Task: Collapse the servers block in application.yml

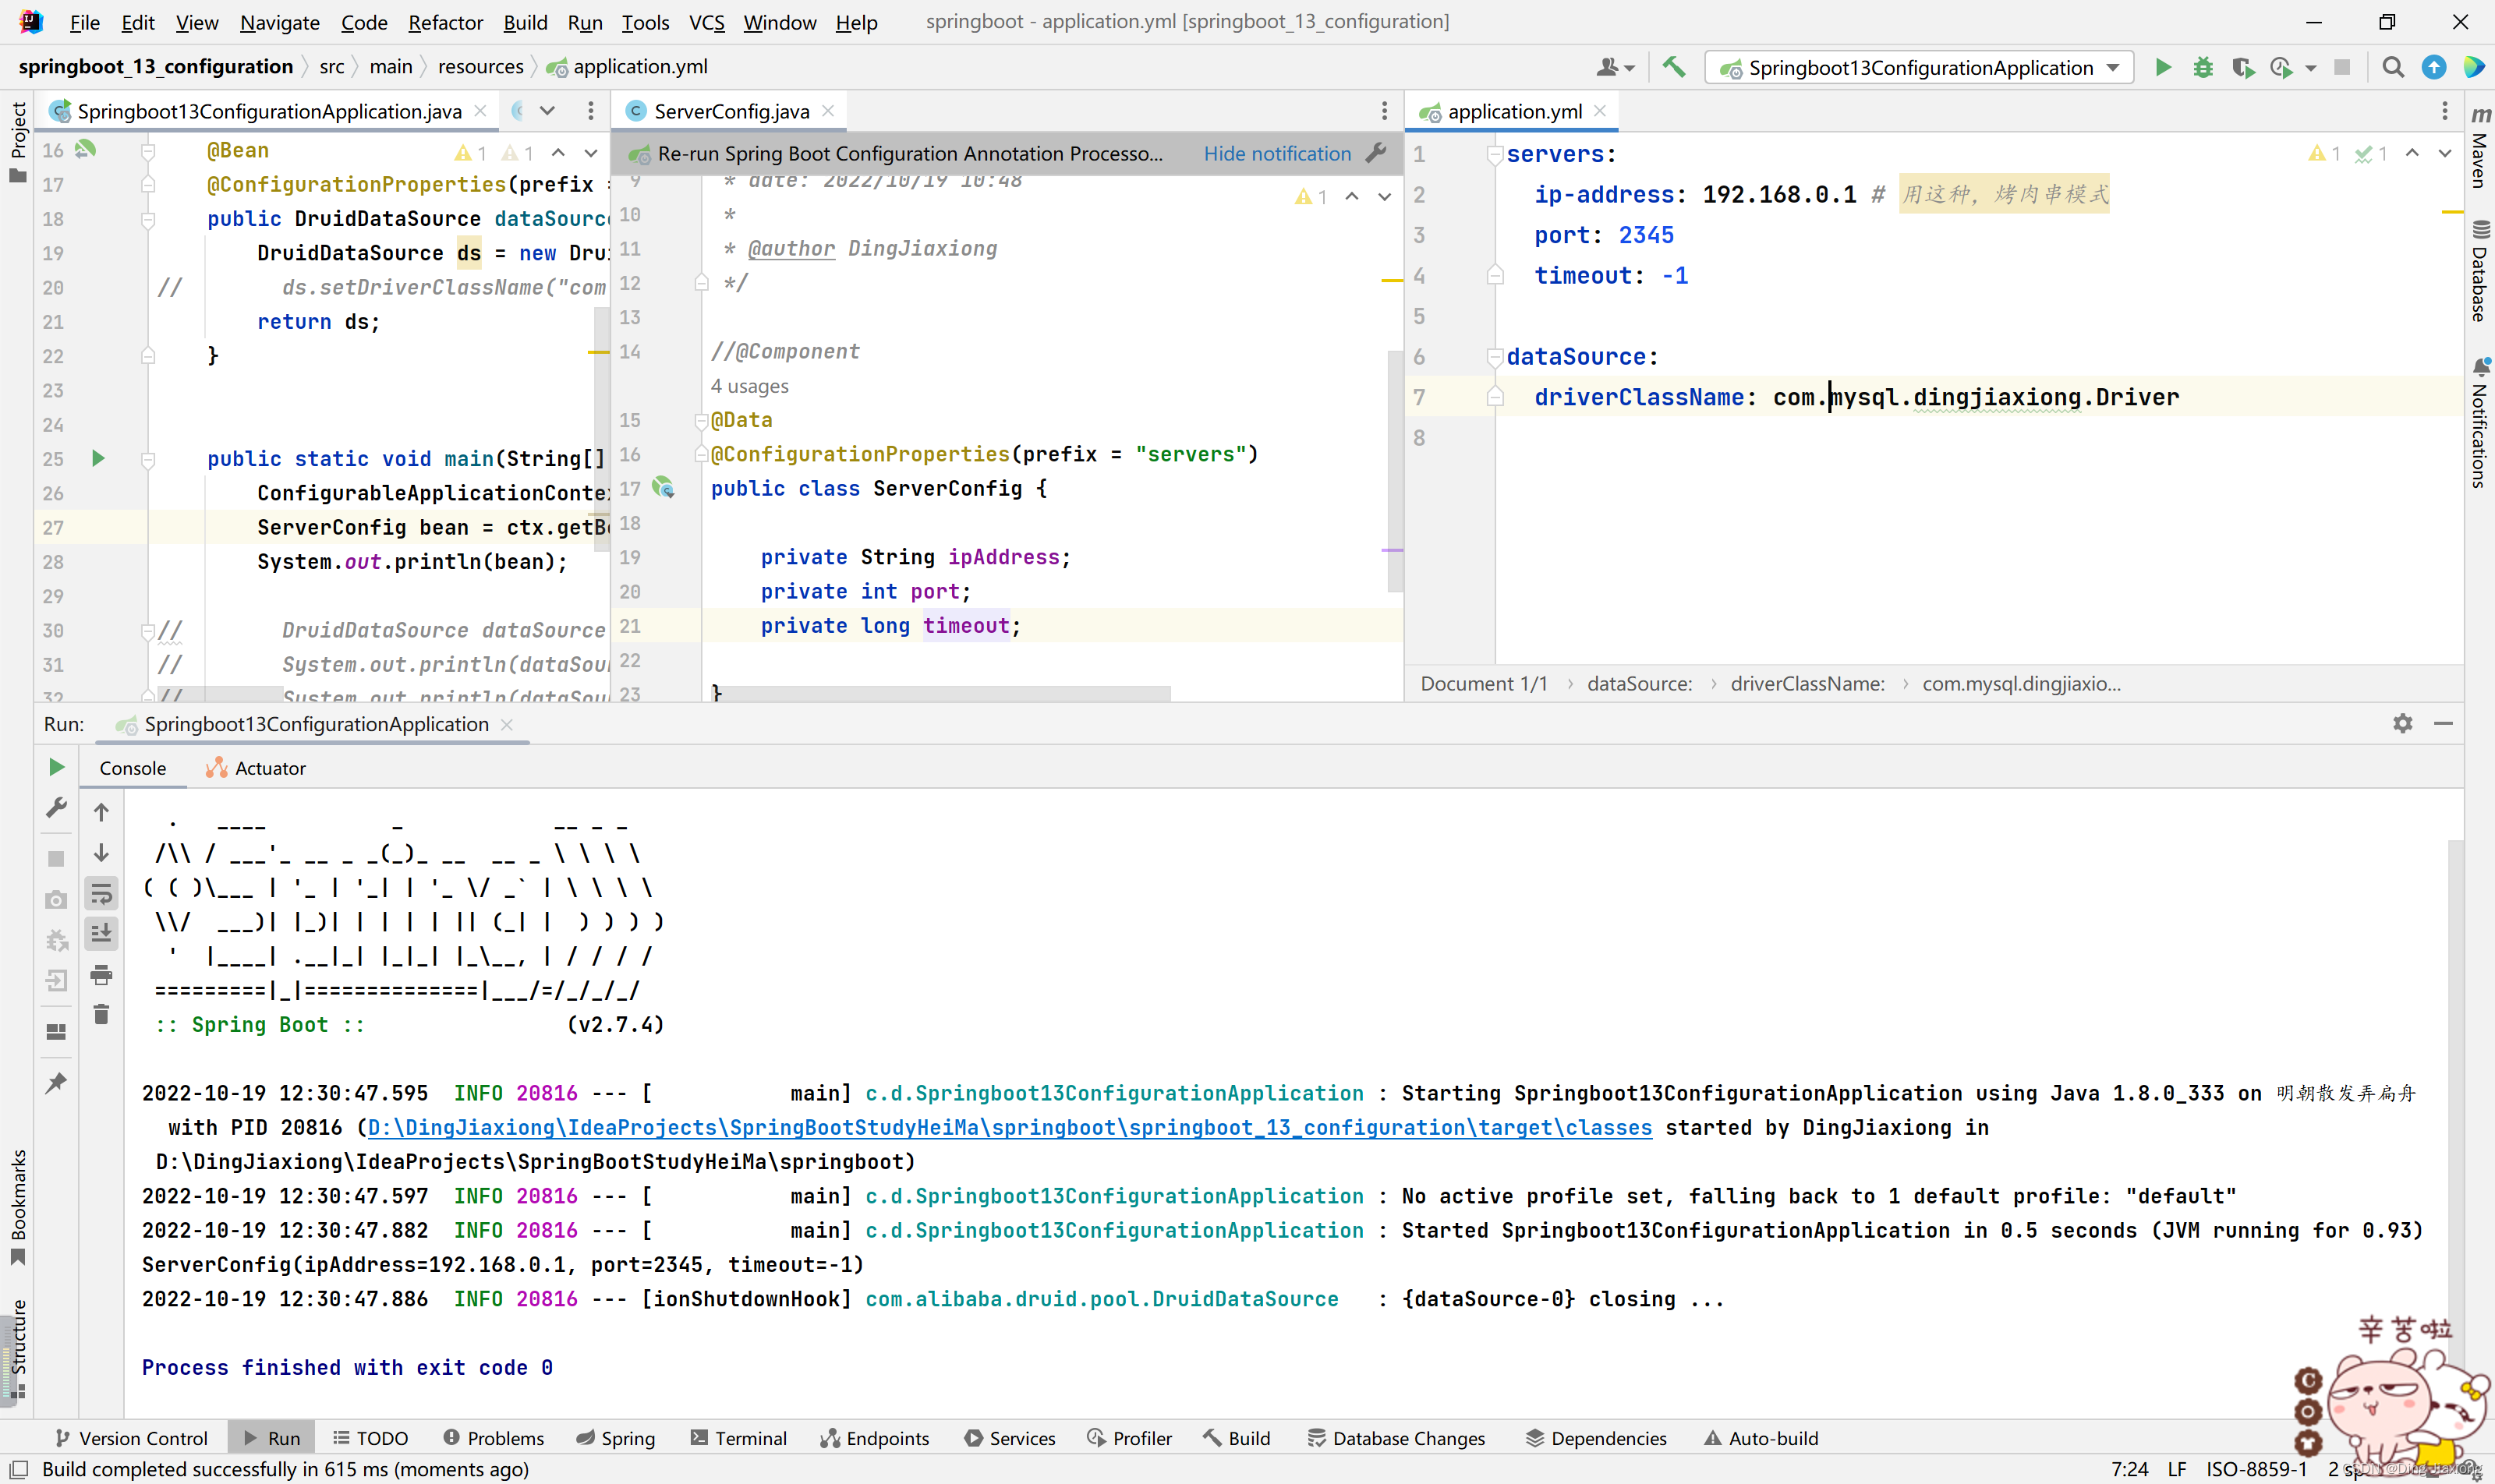Action: click(1495, 154)
